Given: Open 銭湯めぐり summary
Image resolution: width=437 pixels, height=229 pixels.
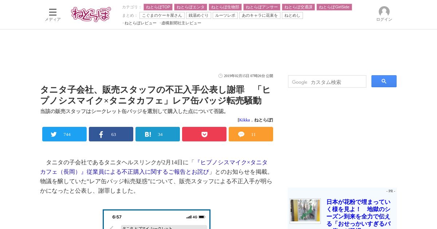Looking at the screenshot, I should pos(199,15).
